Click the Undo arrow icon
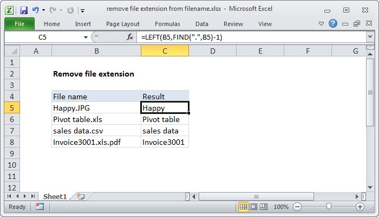379x217 pixels. 36,10
